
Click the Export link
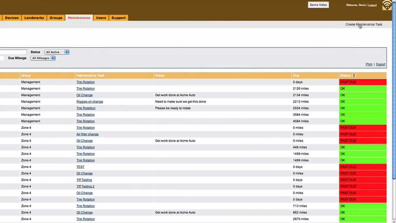pos(381,64)
